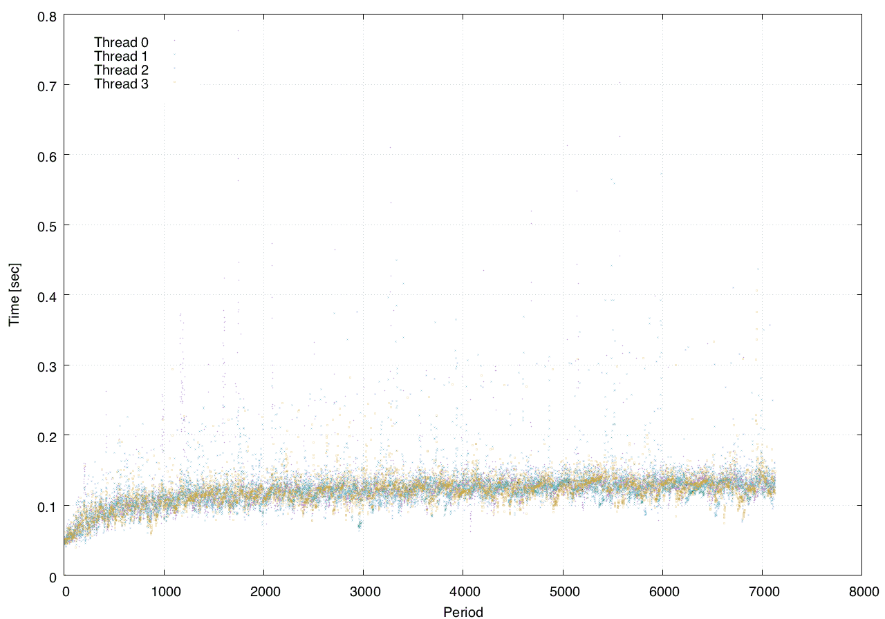Click the 0.2 y-axis tick label
885x619 pixels.
45,435
